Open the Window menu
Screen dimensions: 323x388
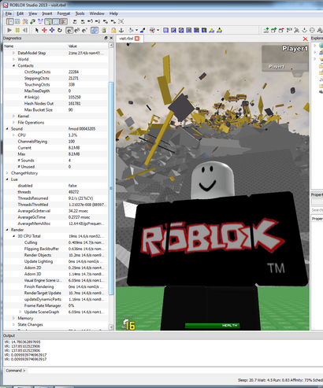tap(97, 13)
